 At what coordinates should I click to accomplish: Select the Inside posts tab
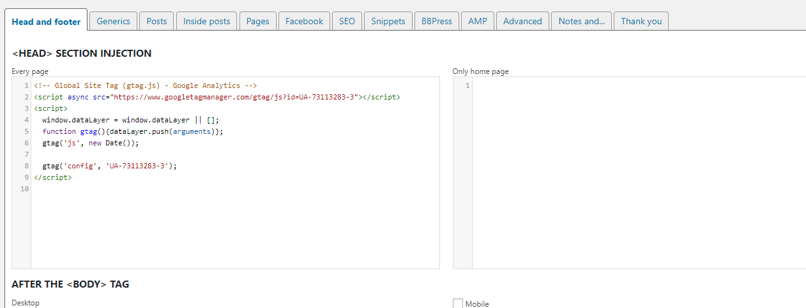[206, 21]
